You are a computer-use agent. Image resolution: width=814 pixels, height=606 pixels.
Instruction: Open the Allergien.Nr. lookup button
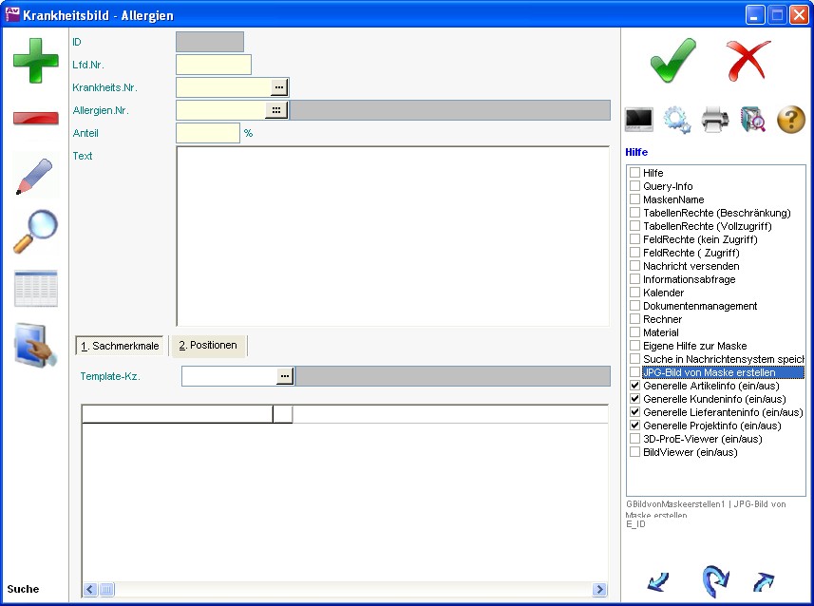(x=274, y=110)
